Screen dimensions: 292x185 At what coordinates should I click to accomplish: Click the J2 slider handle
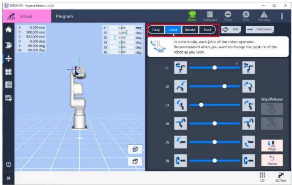pos(225,86)
